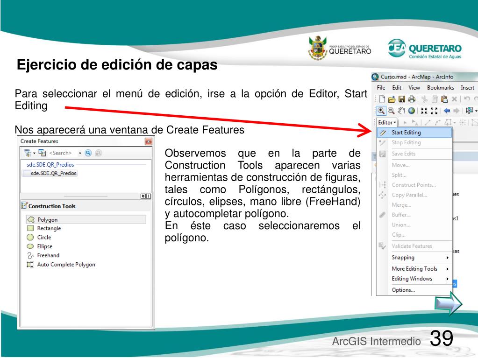Click Union... in the Editor menu
The height and width of the screenshot is (358, 478).
click(x=414, y=225)
